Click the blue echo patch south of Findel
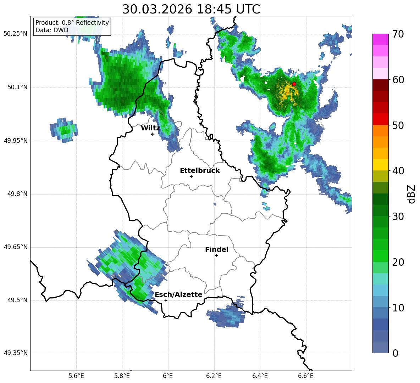This screenshot has width=420, height=383. coord(226,316)
